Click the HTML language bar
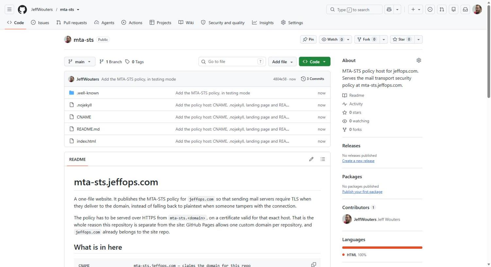This screenshot has width=491, height=267. (382, 248)
